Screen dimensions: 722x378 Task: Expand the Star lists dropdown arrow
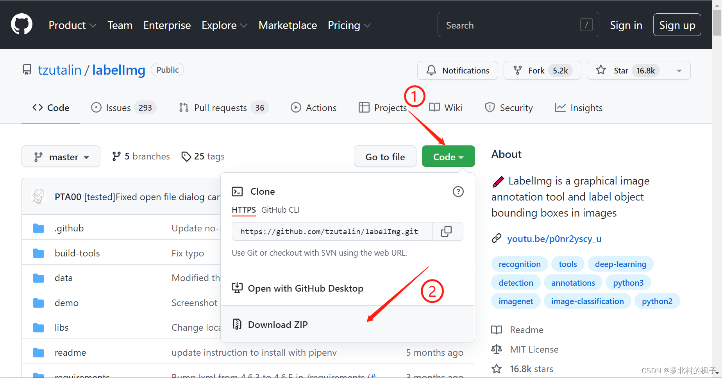click(x=679, y=71)
